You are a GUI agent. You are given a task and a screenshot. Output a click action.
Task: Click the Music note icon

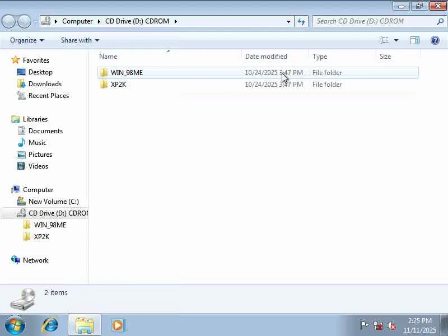(21, 143)
